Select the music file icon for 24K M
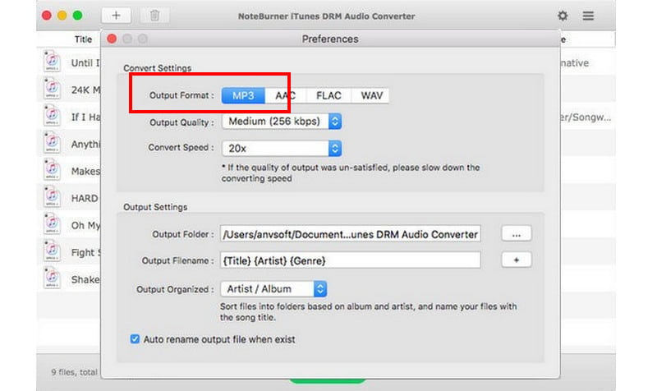The image size is (657, 391). tap(52, 89)
